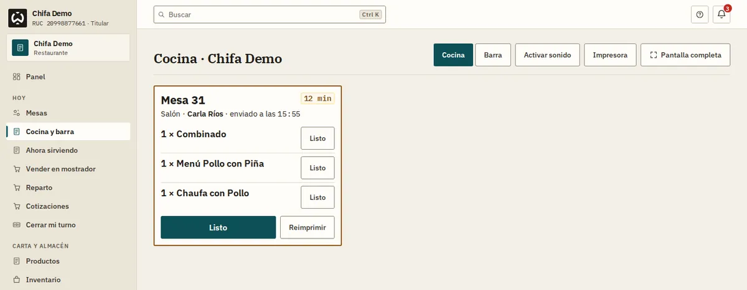Click the Panel sidebar icon
The width and height of the screenshot is (747, 290).
pos(16,77)
